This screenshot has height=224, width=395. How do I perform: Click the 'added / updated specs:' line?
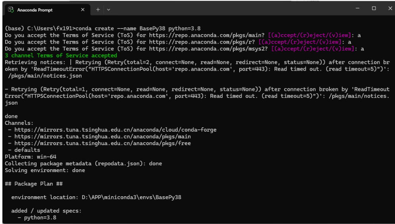(46, 211)
